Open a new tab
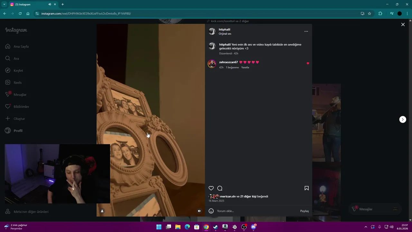Image resolution: width=412 pixels, height=232 pixels. click(62, 4)
